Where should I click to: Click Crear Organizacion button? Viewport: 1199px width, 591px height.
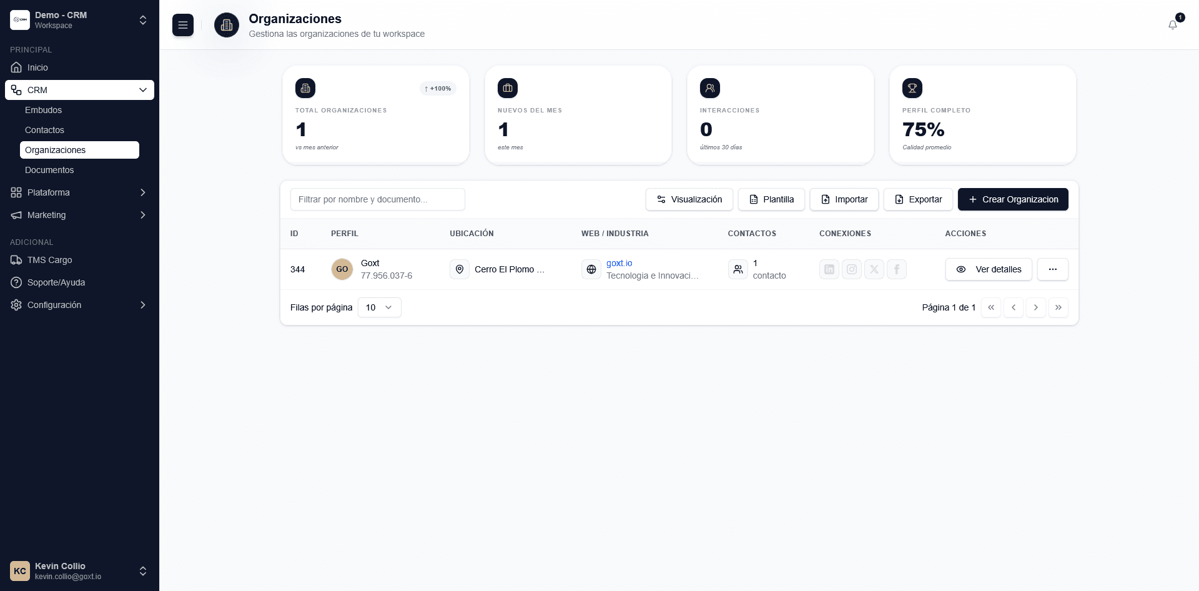pos(1013,199)
